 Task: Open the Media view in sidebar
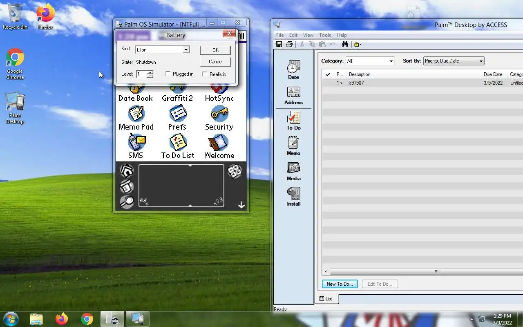(x=293, y=171)
